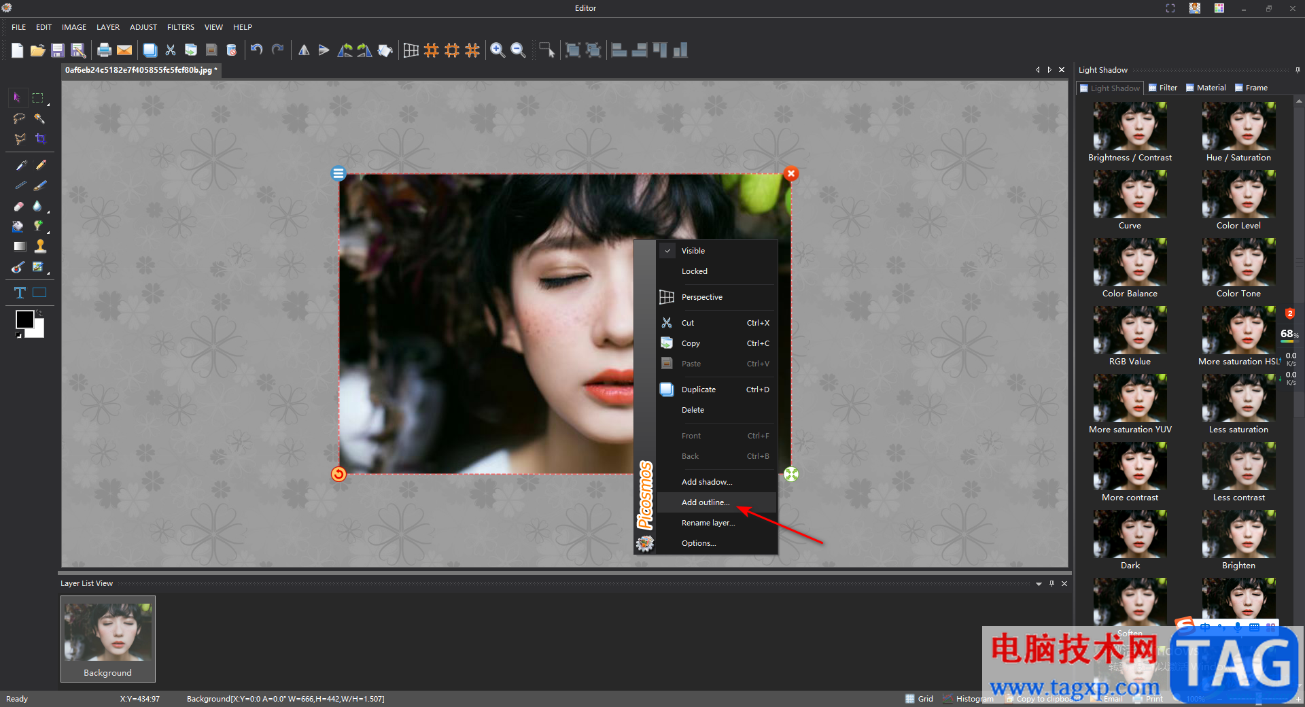Viewport: 1305px width, 707px height.
Task: Toggle Locked in the context menu
Action: [694, 271]
